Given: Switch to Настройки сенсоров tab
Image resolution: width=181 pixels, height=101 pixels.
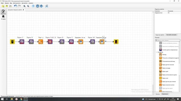Looking at the screenshot, I should pos(171,35).
